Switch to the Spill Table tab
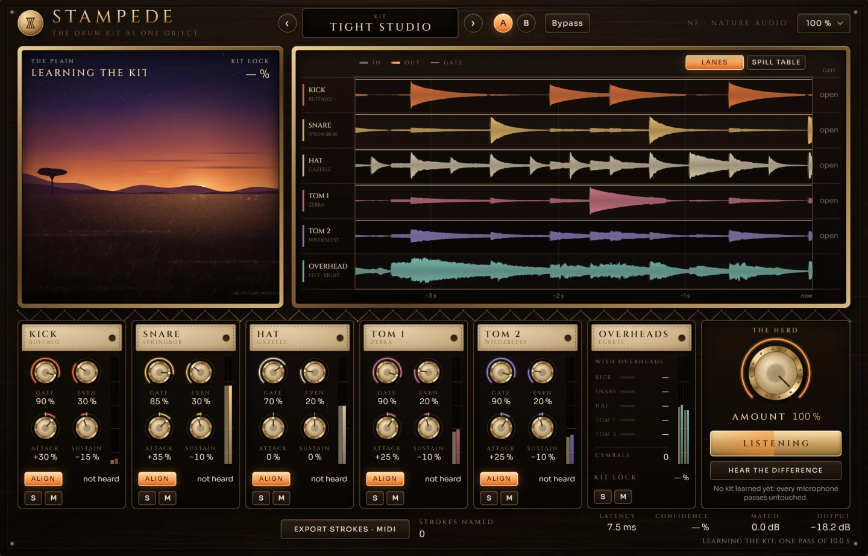This screenshot has width=868, height=556. [776, 62]
